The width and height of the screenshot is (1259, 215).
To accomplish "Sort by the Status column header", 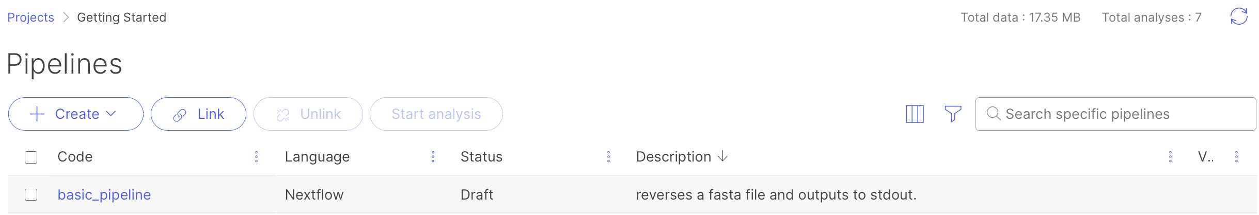I will (481, 157).
